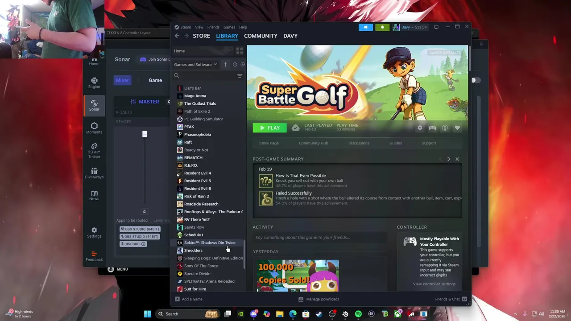This screenshot has height=321, width=571.
Task: Open Steam notifications bell
Action: (382, 27)
